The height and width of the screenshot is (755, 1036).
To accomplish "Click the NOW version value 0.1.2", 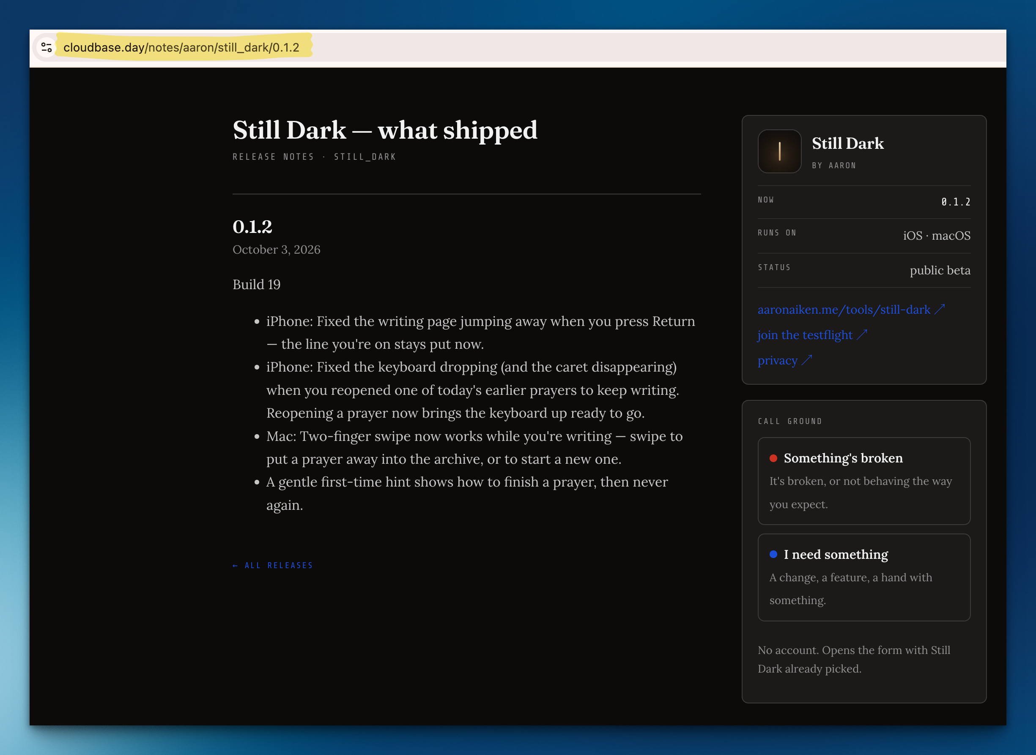I will pos(956,202).
